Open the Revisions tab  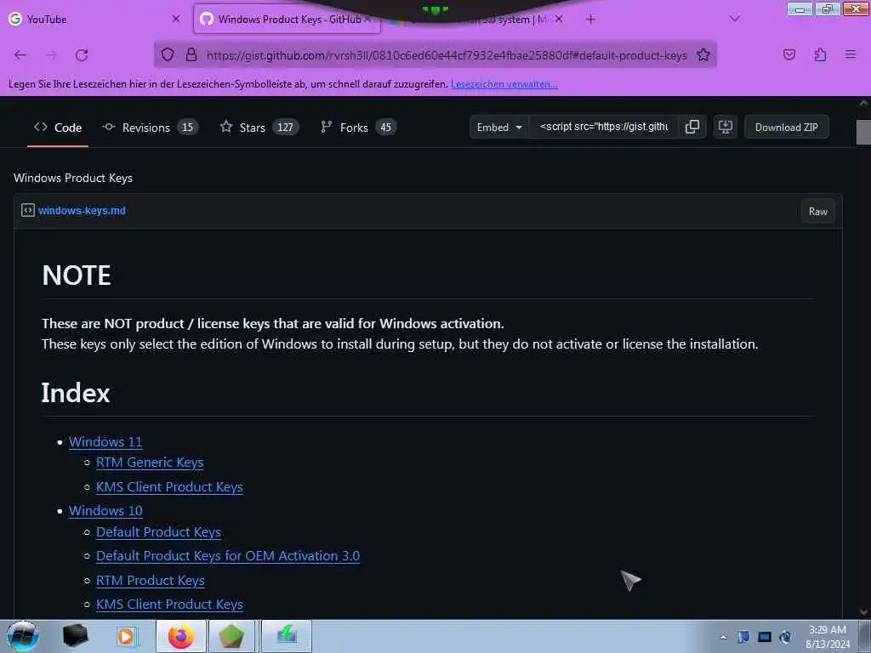(x=150, y=128)
